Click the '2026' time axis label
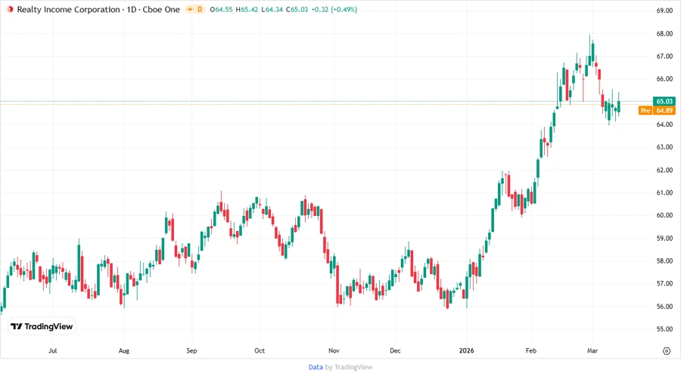 pyautogui.click(x=466, y=350)
